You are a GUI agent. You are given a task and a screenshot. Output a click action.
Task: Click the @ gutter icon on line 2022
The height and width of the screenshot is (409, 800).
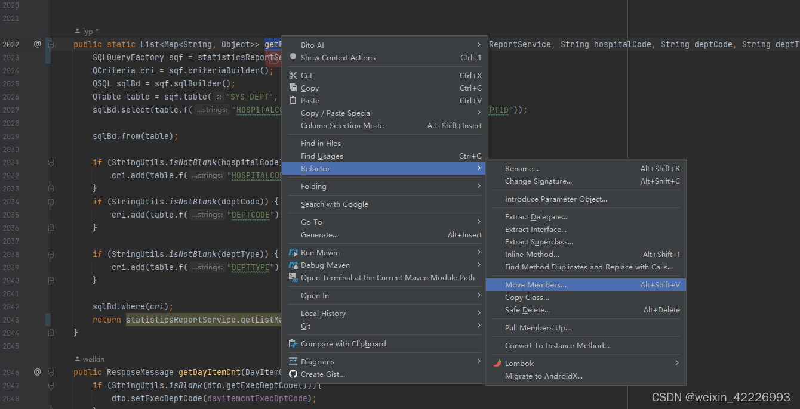point(37,44)
